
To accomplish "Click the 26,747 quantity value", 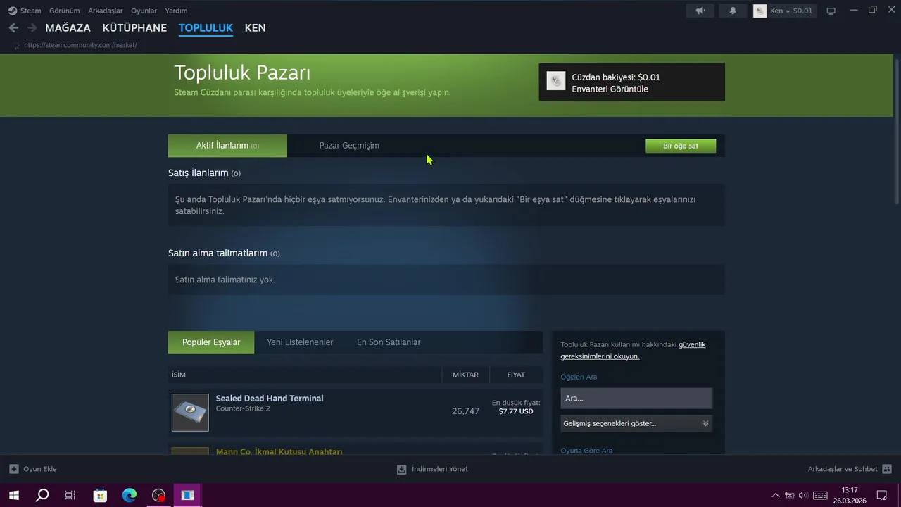I will coord(465,411).
